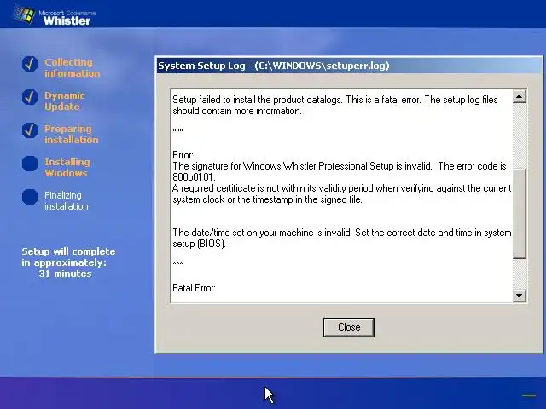The height and width of the screenshot is (409, 546).
Task: Click the 'Finalizing installation' step label
Action: pos(67,201)
